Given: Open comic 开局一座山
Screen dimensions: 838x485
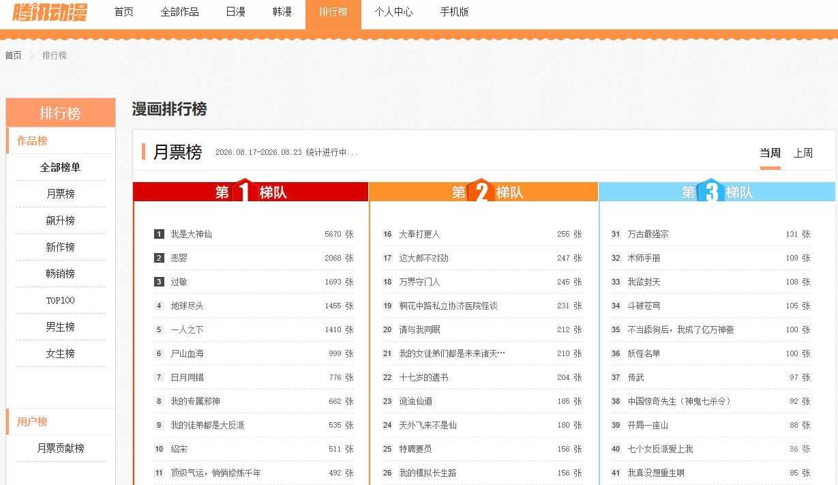Looking at the screenshot, I should pyautogui.click(x=648, y=425).
